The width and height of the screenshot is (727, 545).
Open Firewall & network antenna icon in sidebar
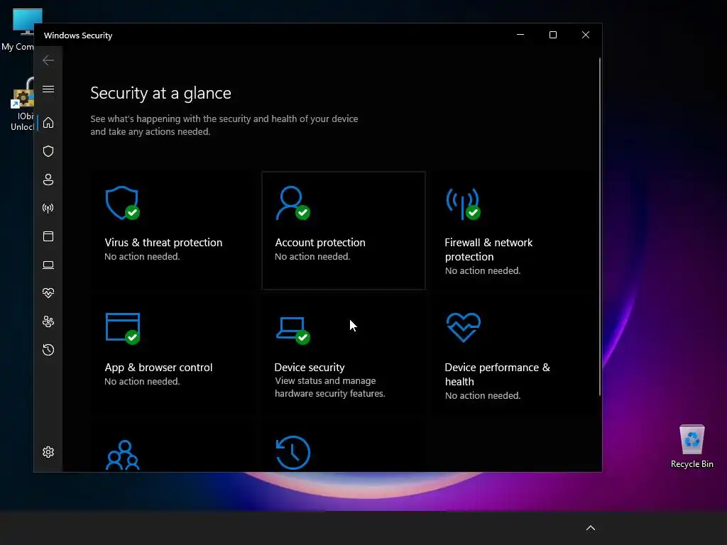48,208
